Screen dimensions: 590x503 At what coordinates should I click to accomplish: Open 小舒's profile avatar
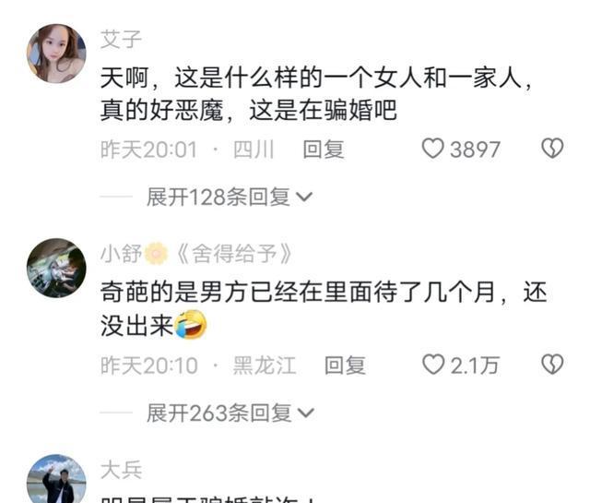(56, 268)
